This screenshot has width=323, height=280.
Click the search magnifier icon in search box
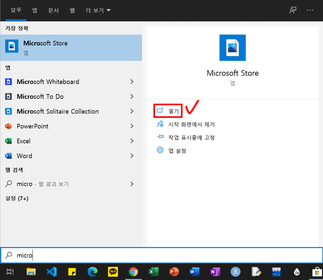pos(9,255)
